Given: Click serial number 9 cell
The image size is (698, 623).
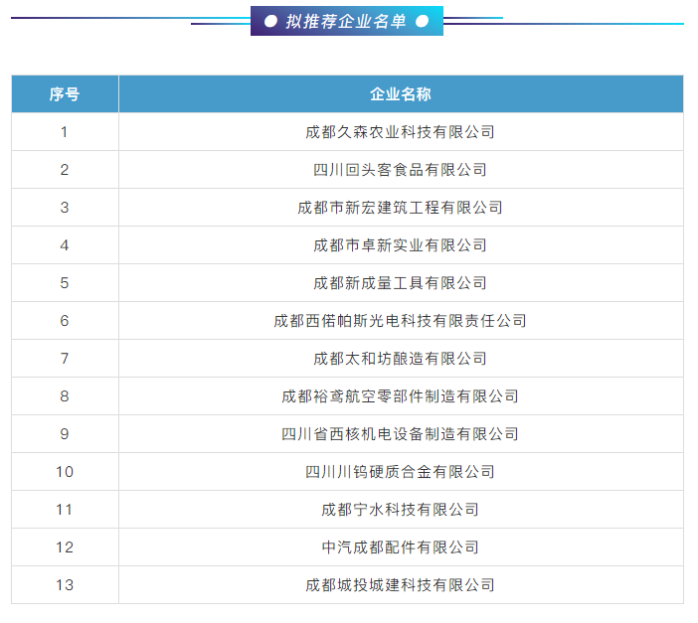Looking at the screenshot, I should tap(65, 434).
